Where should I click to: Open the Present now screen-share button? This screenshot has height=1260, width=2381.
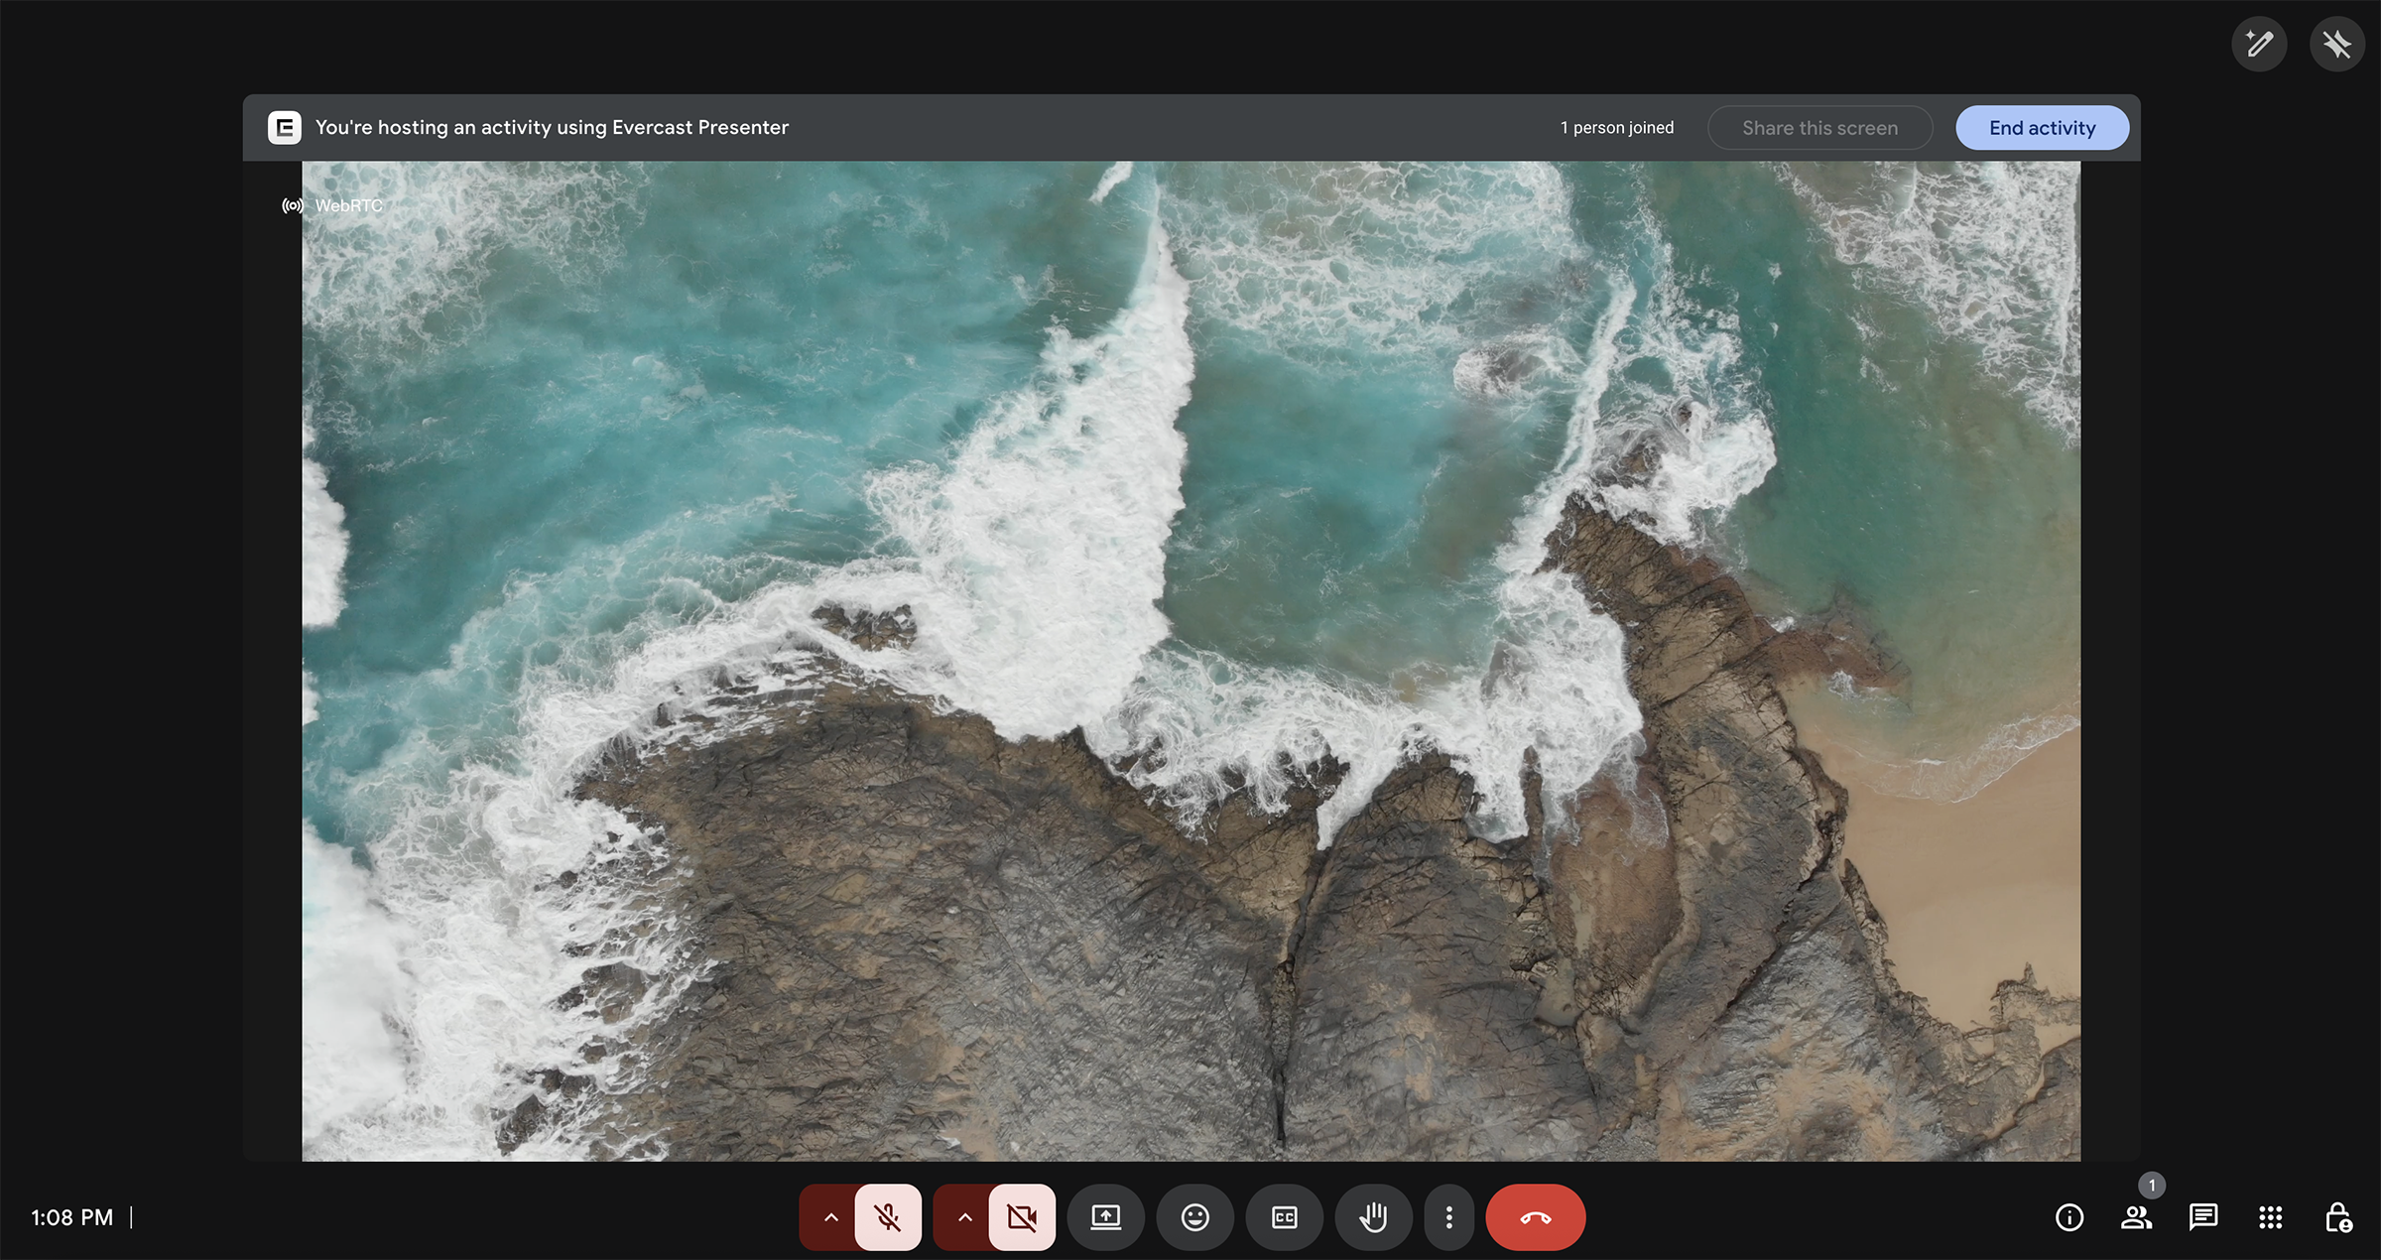(1105, 1216)
